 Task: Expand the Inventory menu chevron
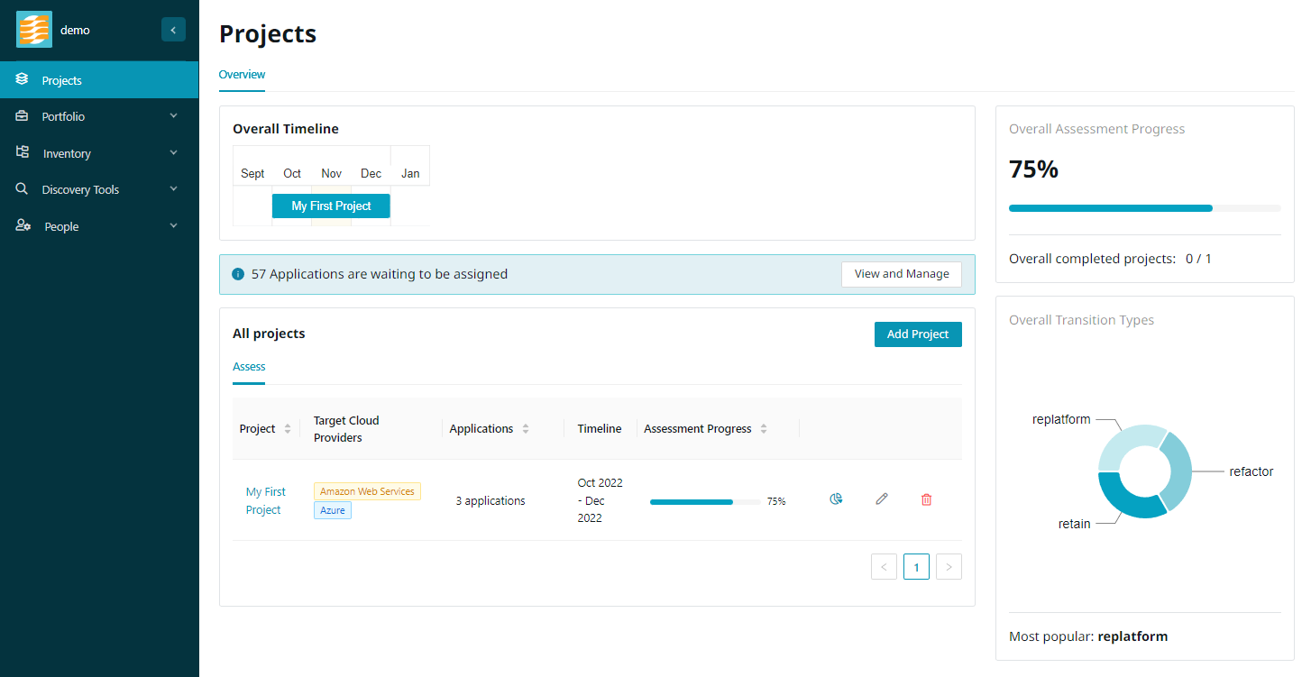tap(174, 153)
